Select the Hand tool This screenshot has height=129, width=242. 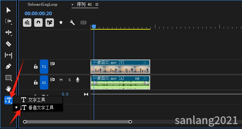click(x=8, y=89)
